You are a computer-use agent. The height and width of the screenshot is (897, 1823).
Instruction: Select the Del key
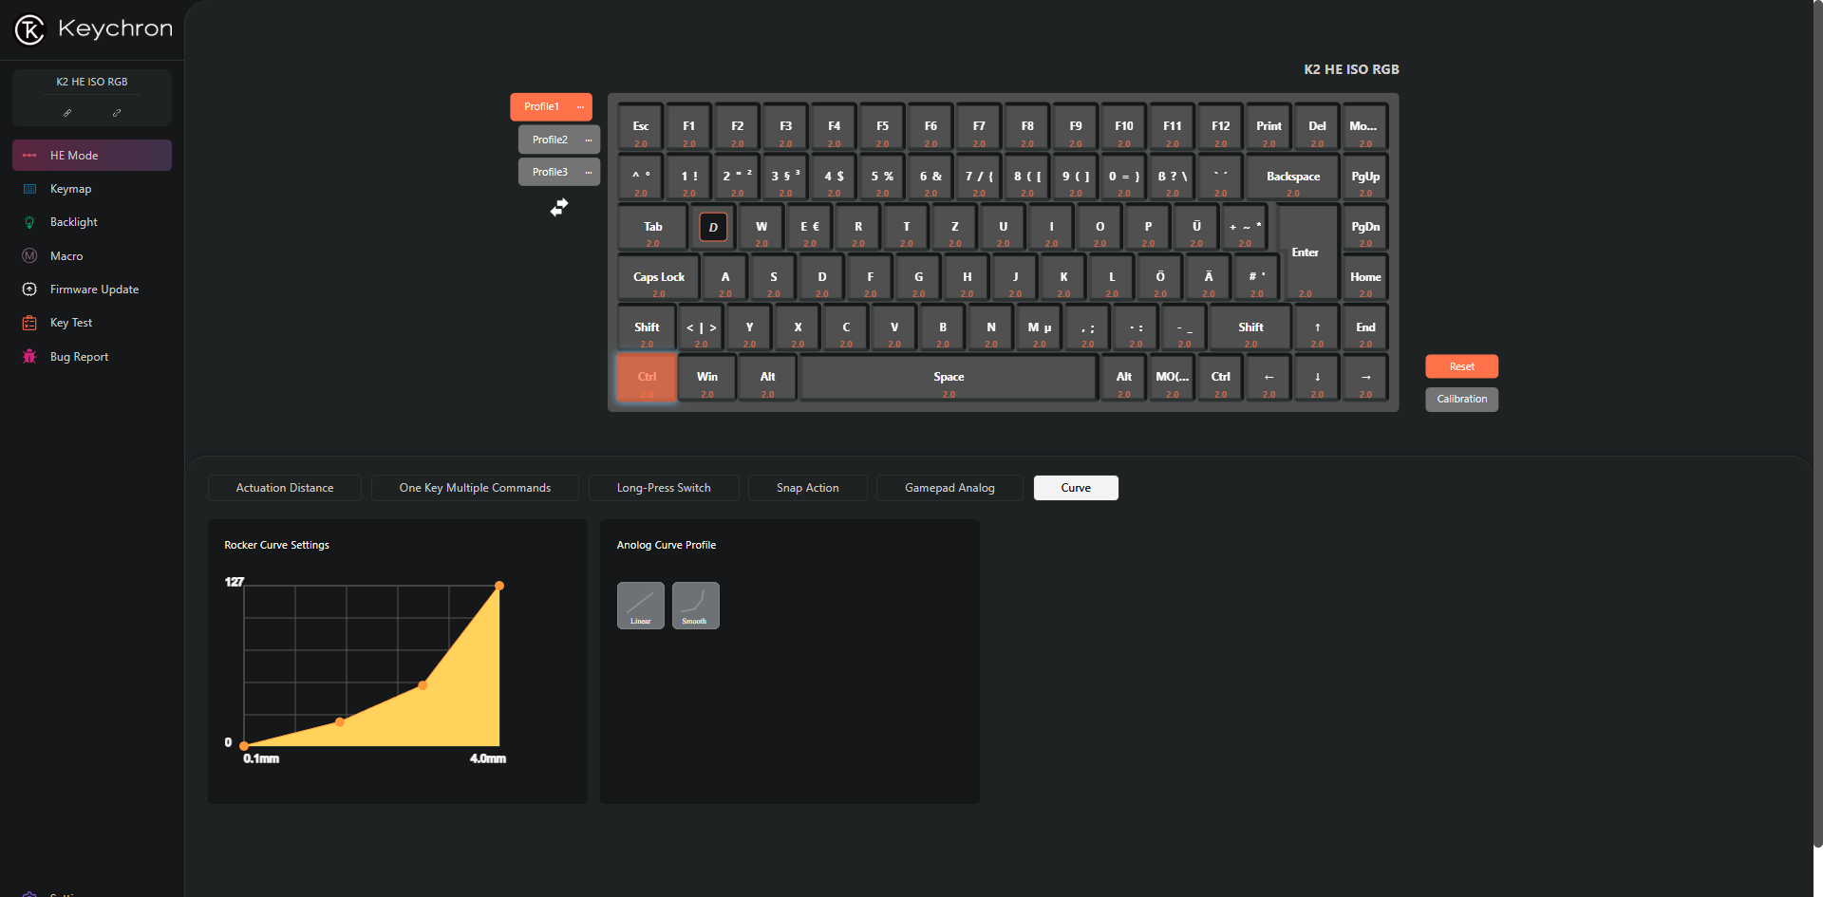(x=1317, y=128)
